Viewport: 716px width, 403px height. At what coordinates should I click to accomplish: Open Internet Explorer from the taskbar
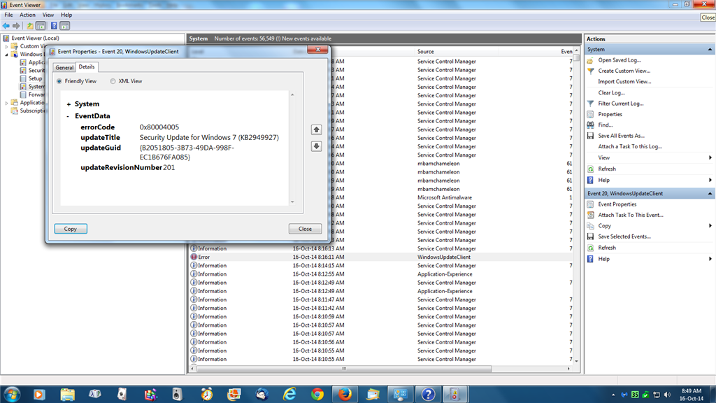click(x=289, y=394)
